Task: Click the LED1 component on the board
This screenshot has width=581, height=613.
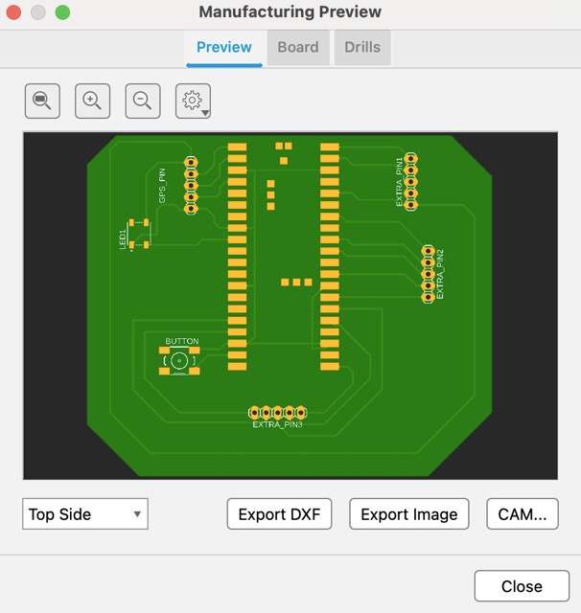Action: 139,234
